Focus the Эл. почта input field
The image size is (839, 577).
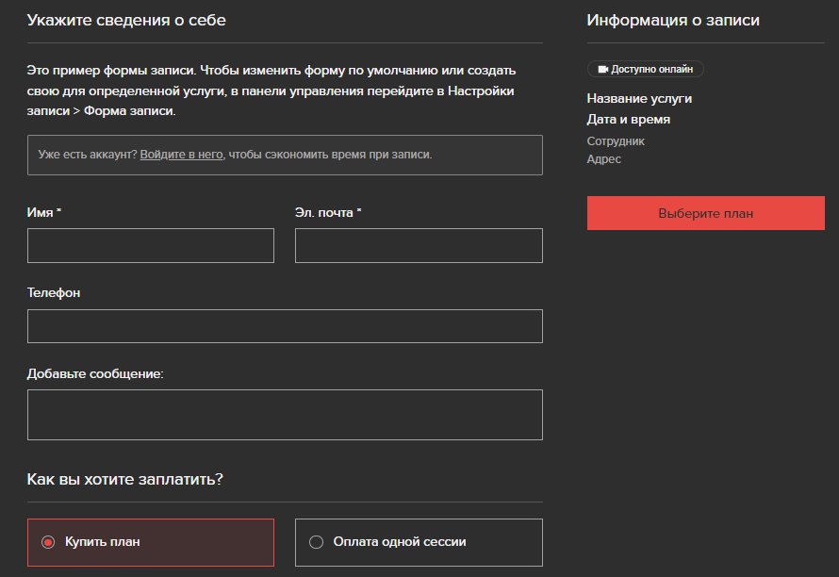(x=419, y=246)
